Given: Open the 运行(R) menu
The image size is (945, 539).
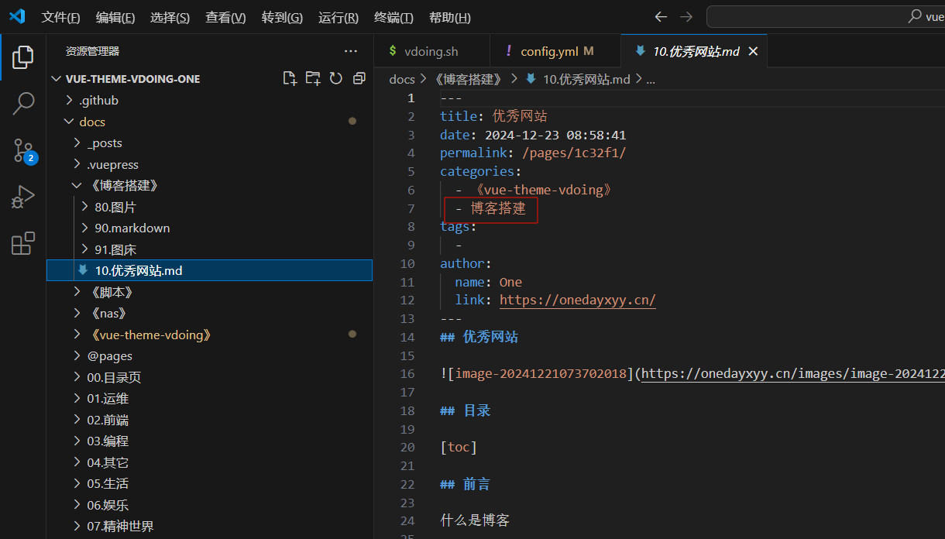Looking at the screenshot, I should click(x=338, y=18).
